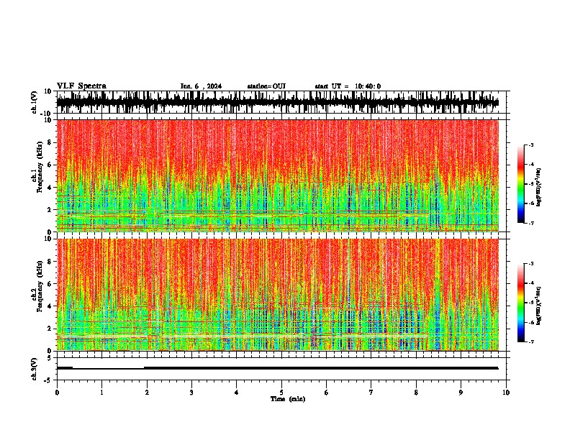Click the ch.3 voltage trace line
The height and width of the screenshot is (440, 570).
pos(278,368)
